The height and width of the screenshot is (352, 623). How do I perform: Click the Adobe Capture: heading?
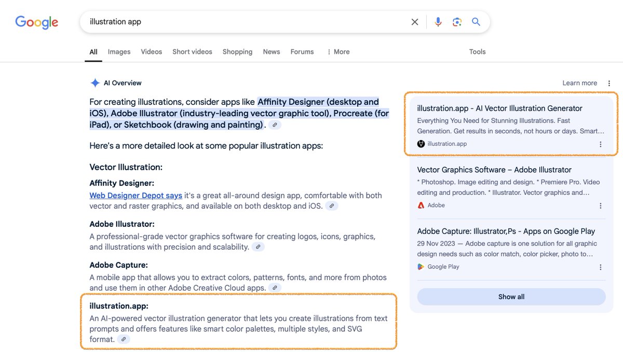coord(118,265)
